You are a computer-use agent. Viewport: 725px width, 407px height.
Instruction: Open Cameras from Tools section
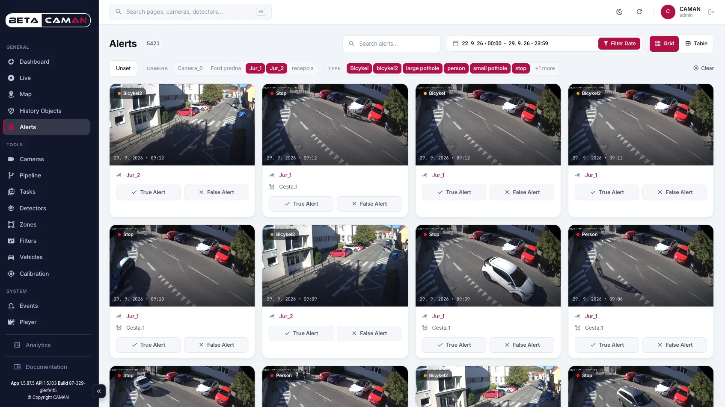point(47,159)
